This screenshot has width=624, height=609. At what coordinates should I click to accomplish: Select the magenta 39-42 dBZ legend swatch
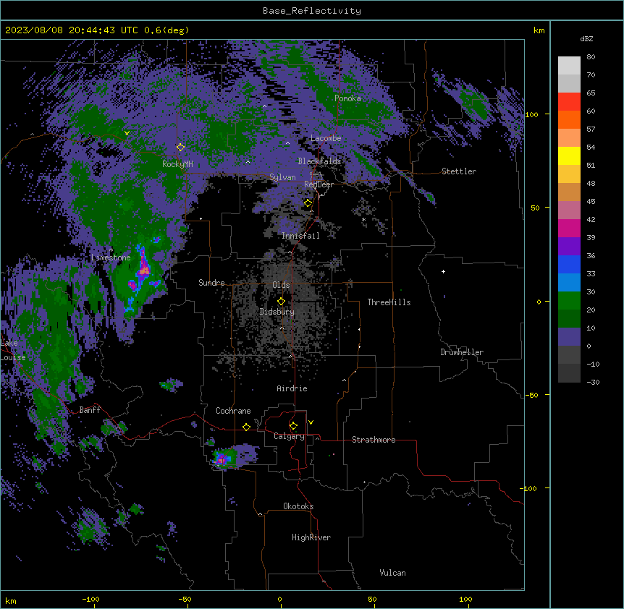(569, 228)
